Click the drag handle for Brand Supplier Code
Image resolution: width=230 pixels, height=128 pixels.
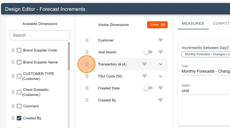pos(13,50)
